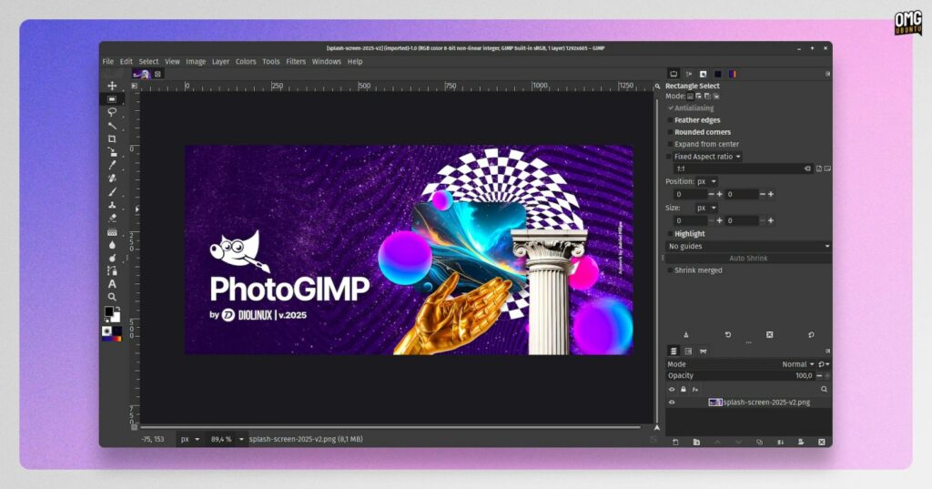Select the Zoom magnifier tool
Screen dimensions: 932x489
[x=112, y=297]
